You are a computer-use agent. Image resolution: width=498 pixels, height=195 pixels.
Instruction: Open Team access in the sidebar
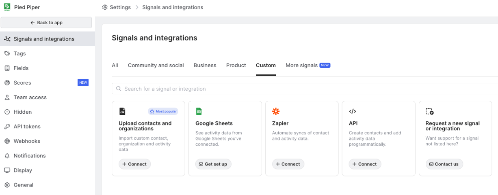30,97
